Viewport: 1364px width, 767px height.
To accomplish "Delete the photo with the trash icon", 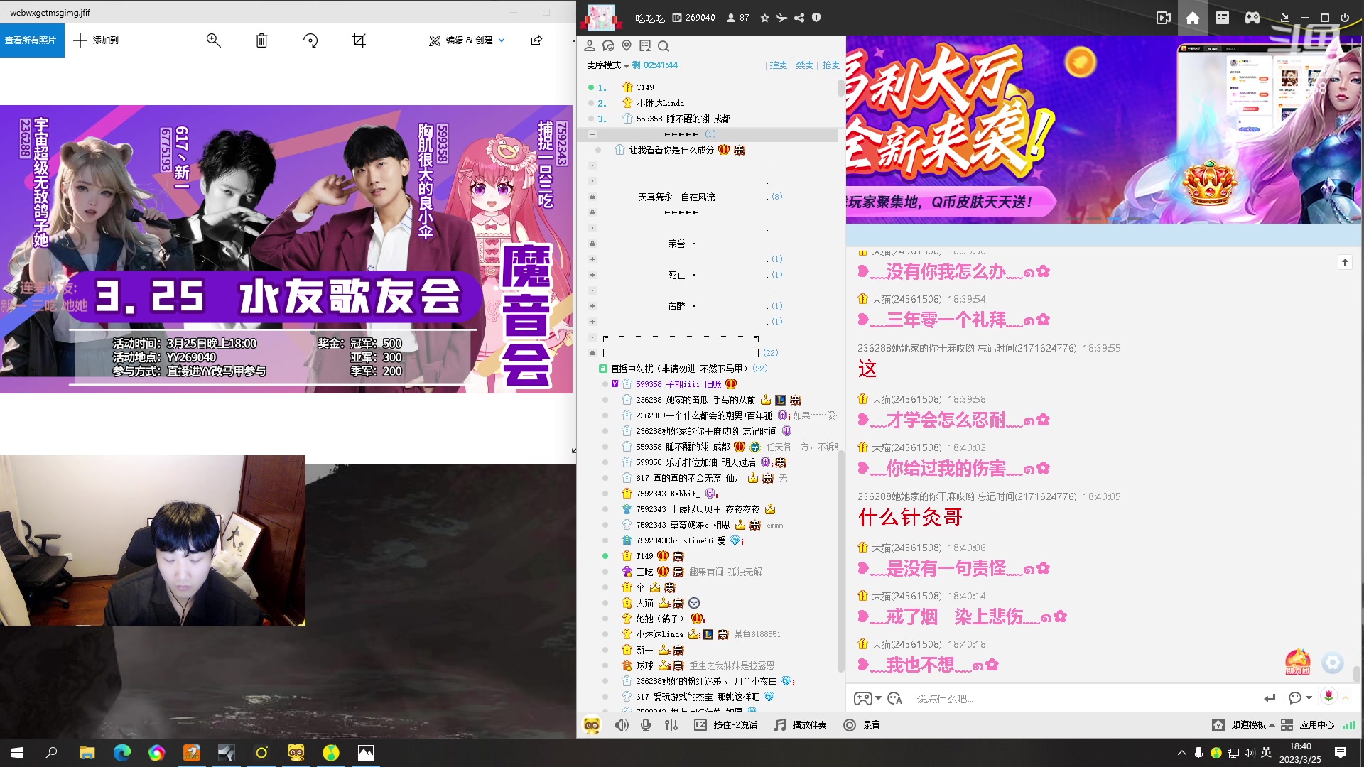I will tap(261, 40).
